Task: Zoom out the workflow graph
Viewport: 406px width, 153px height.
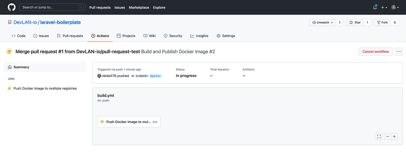Action: pyautogui.click(x=388, y=137)
